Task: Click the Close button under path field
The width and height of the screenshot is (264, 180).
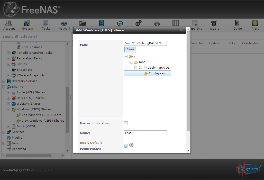Action: point(130,49)
